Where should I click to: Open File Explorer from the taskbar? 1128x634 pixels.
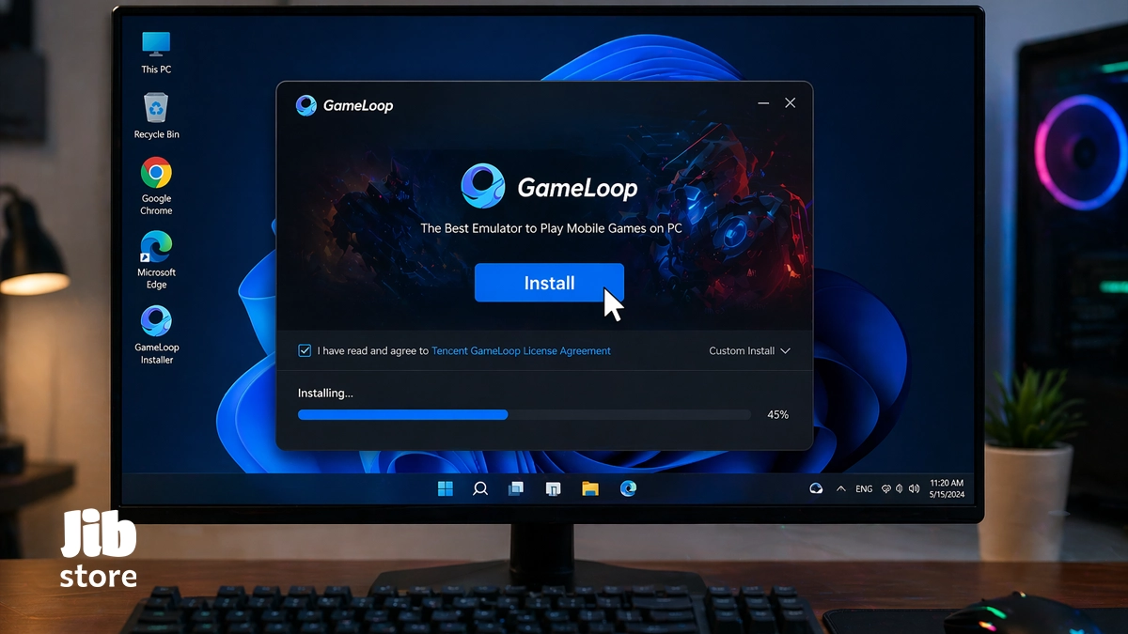(x=590, y=488)
